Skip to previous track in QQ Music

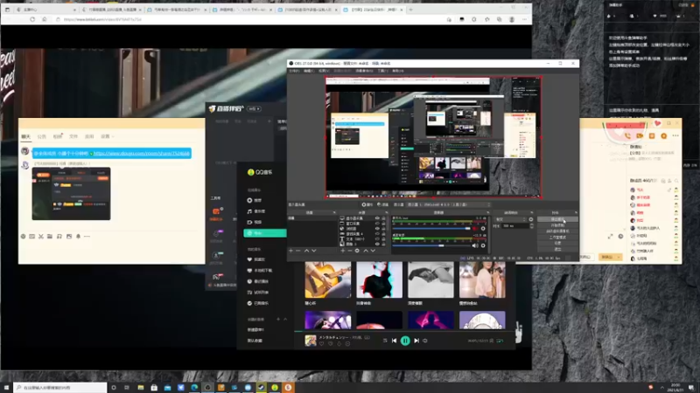395,341
